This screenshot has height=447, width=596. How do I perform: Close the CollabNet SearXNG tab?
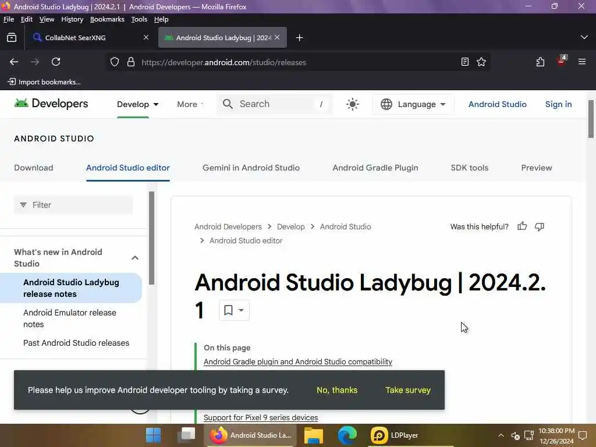146,37
